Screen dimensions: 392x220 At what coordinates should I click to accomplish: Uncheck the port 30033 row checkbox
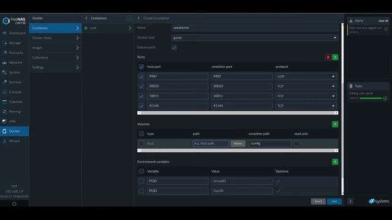[141, 86]
